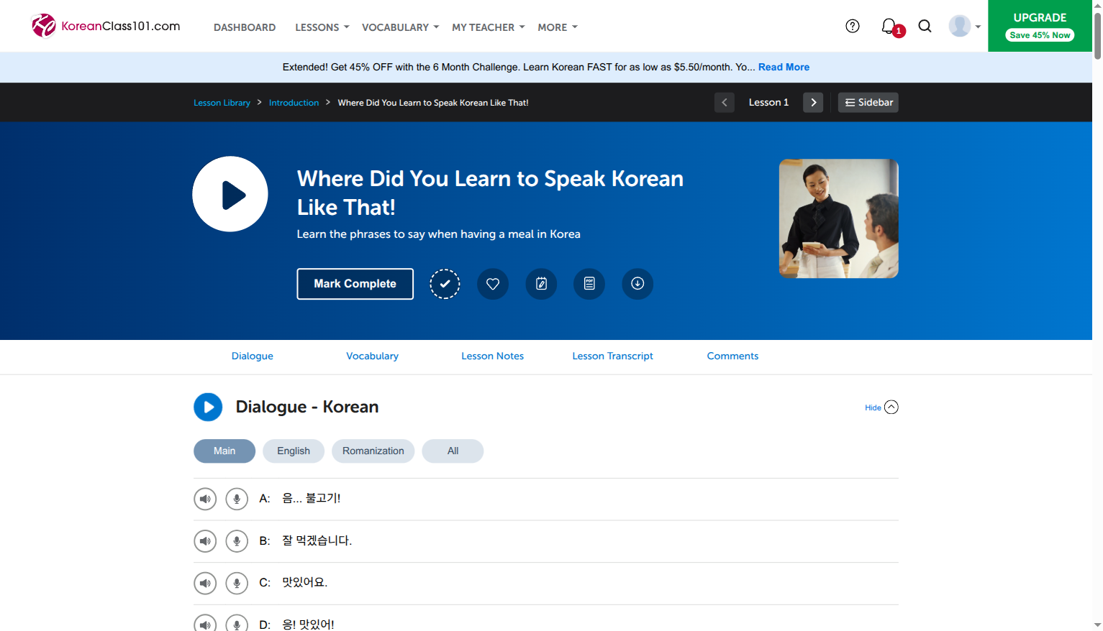Expand the VOCABULARY dropdown menu
The image size is (1103, 631).
[400, 27]
